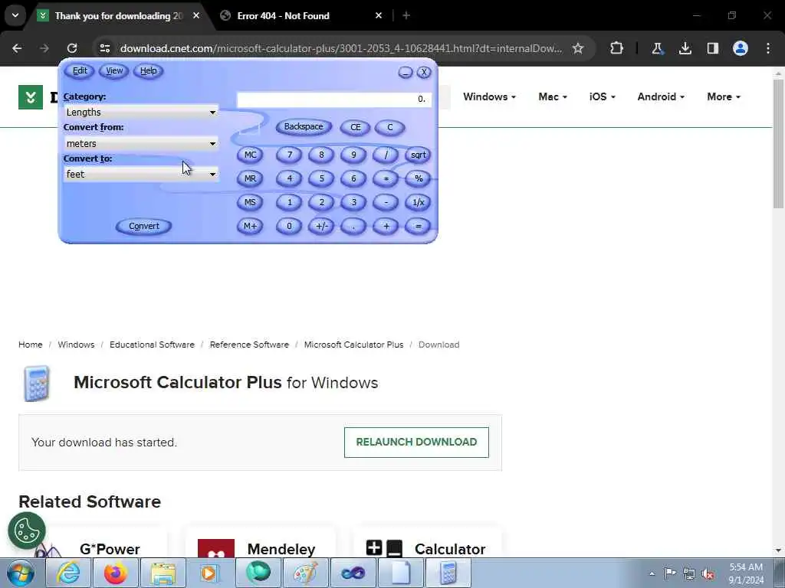The image size is (785, 588).
Task: Open the Chrome three-dot menu
Action: click(768, 48)
